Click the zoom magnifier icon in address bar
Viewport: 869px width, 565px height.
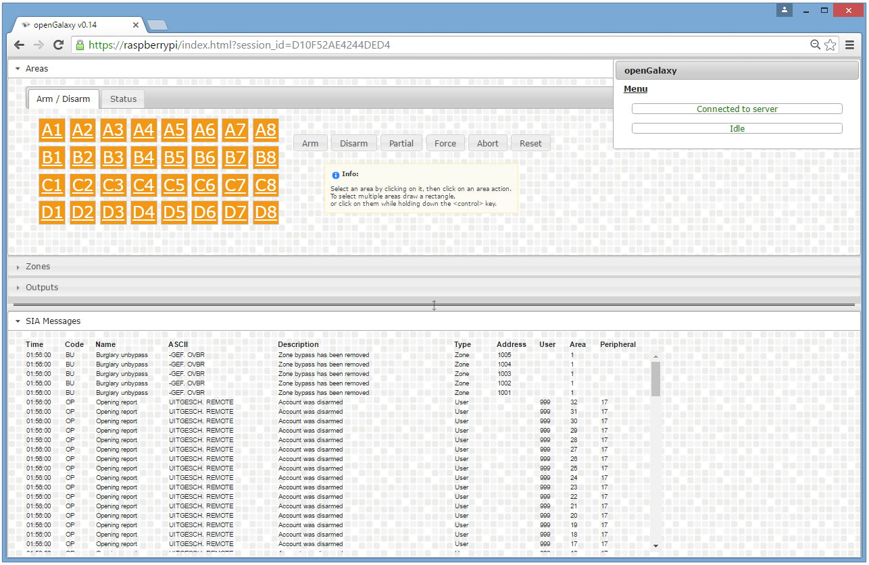click(816, 45)
